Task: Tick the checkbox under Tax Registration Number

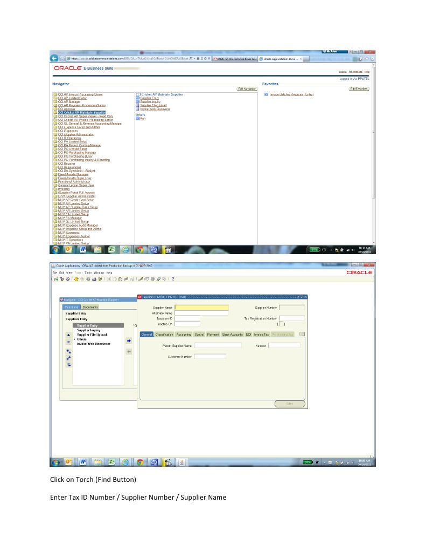Action: [x=281, y=324]
